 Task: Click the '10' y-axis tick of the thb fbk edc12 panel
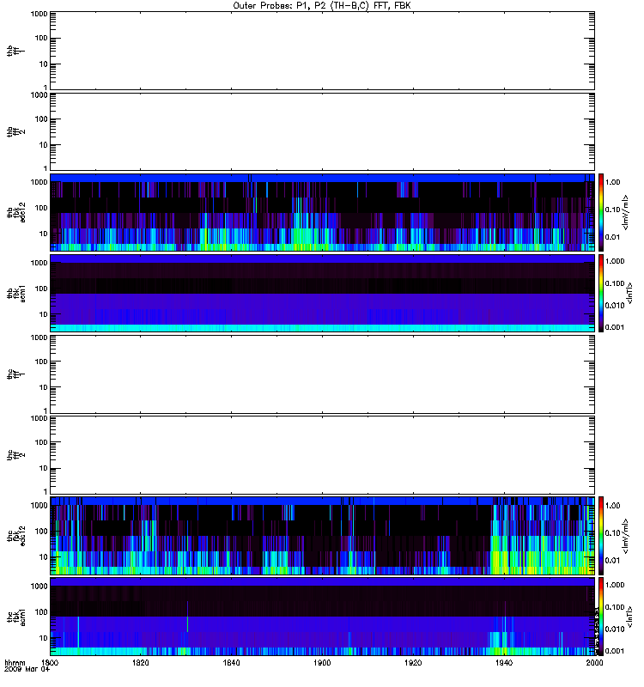(x=44, y=234)
